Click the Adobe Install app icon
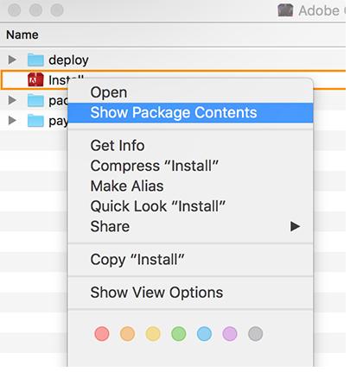The image size is (350, 372). tap(35, 79)
